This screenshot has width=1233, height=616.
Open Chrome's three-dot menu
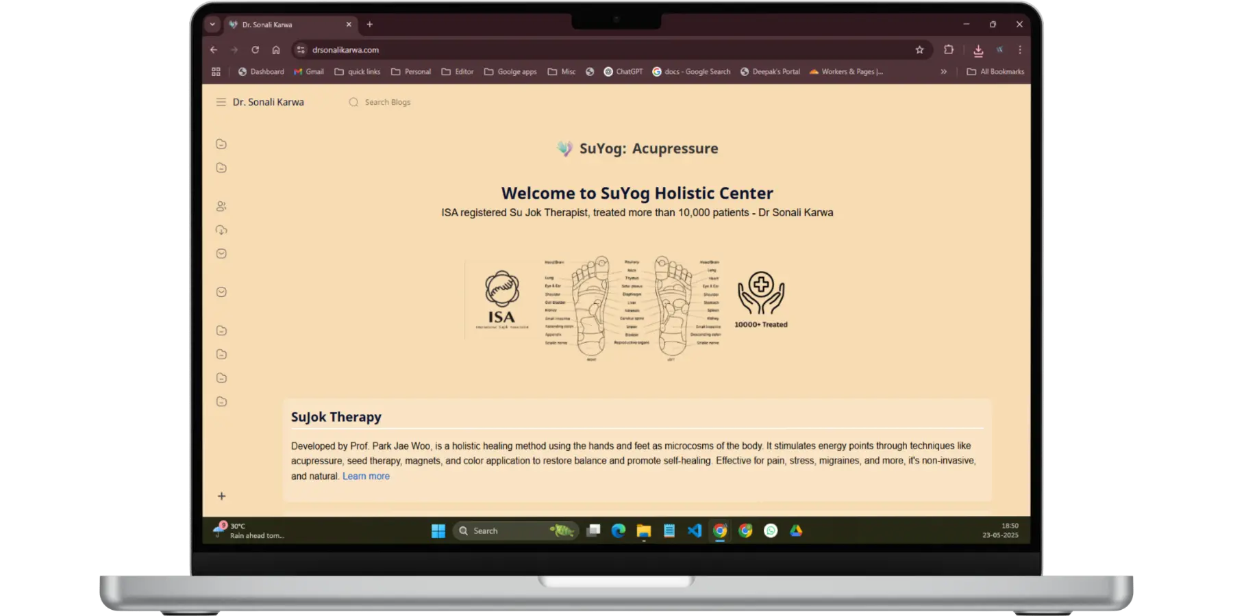pyautogui.click(x=1020, y=50)
